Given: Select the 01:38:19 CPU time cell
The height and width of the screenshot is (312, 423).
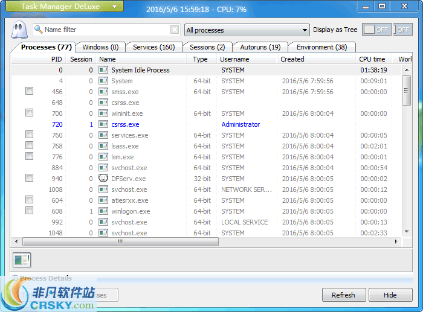Looking at the screenshot, I should 373,70.
